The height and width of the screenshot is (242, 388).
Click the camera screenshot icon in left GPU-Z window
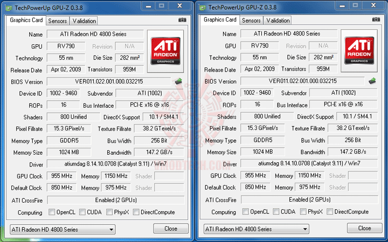[182, 20]
